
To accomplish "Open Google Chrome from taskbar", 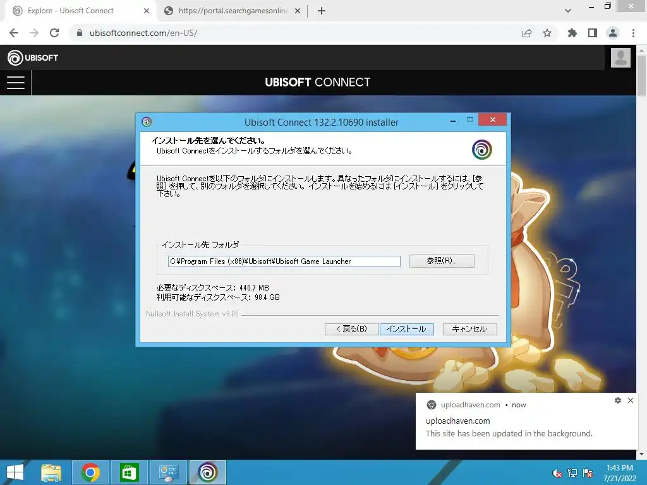I will [90, 472].
